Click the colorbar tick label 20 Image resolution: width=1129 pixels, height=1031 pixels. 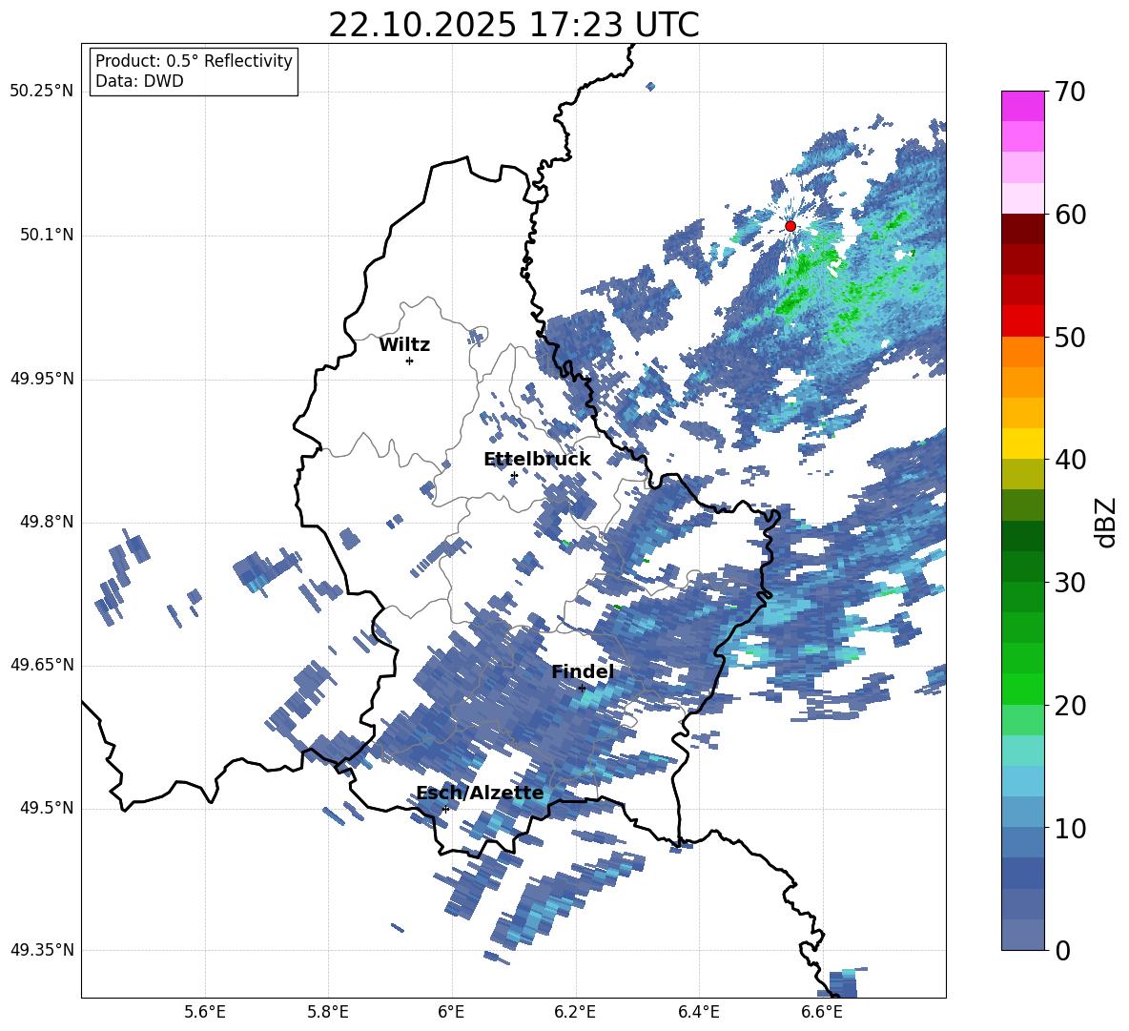tap(1070, 706)
